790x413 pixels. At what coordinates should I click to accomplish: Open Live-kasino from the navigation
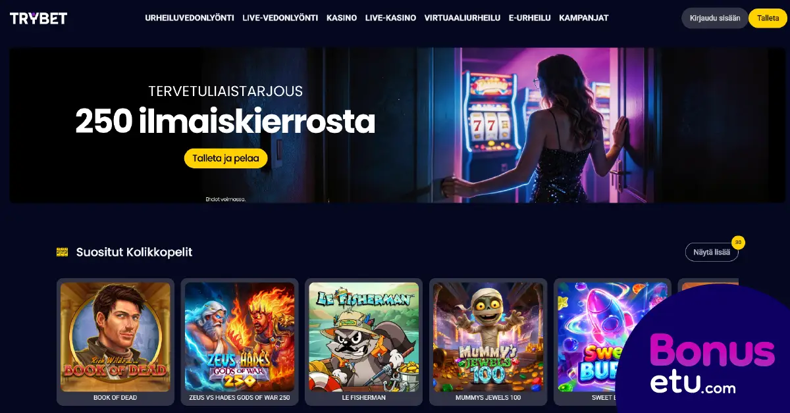[390, 18]
